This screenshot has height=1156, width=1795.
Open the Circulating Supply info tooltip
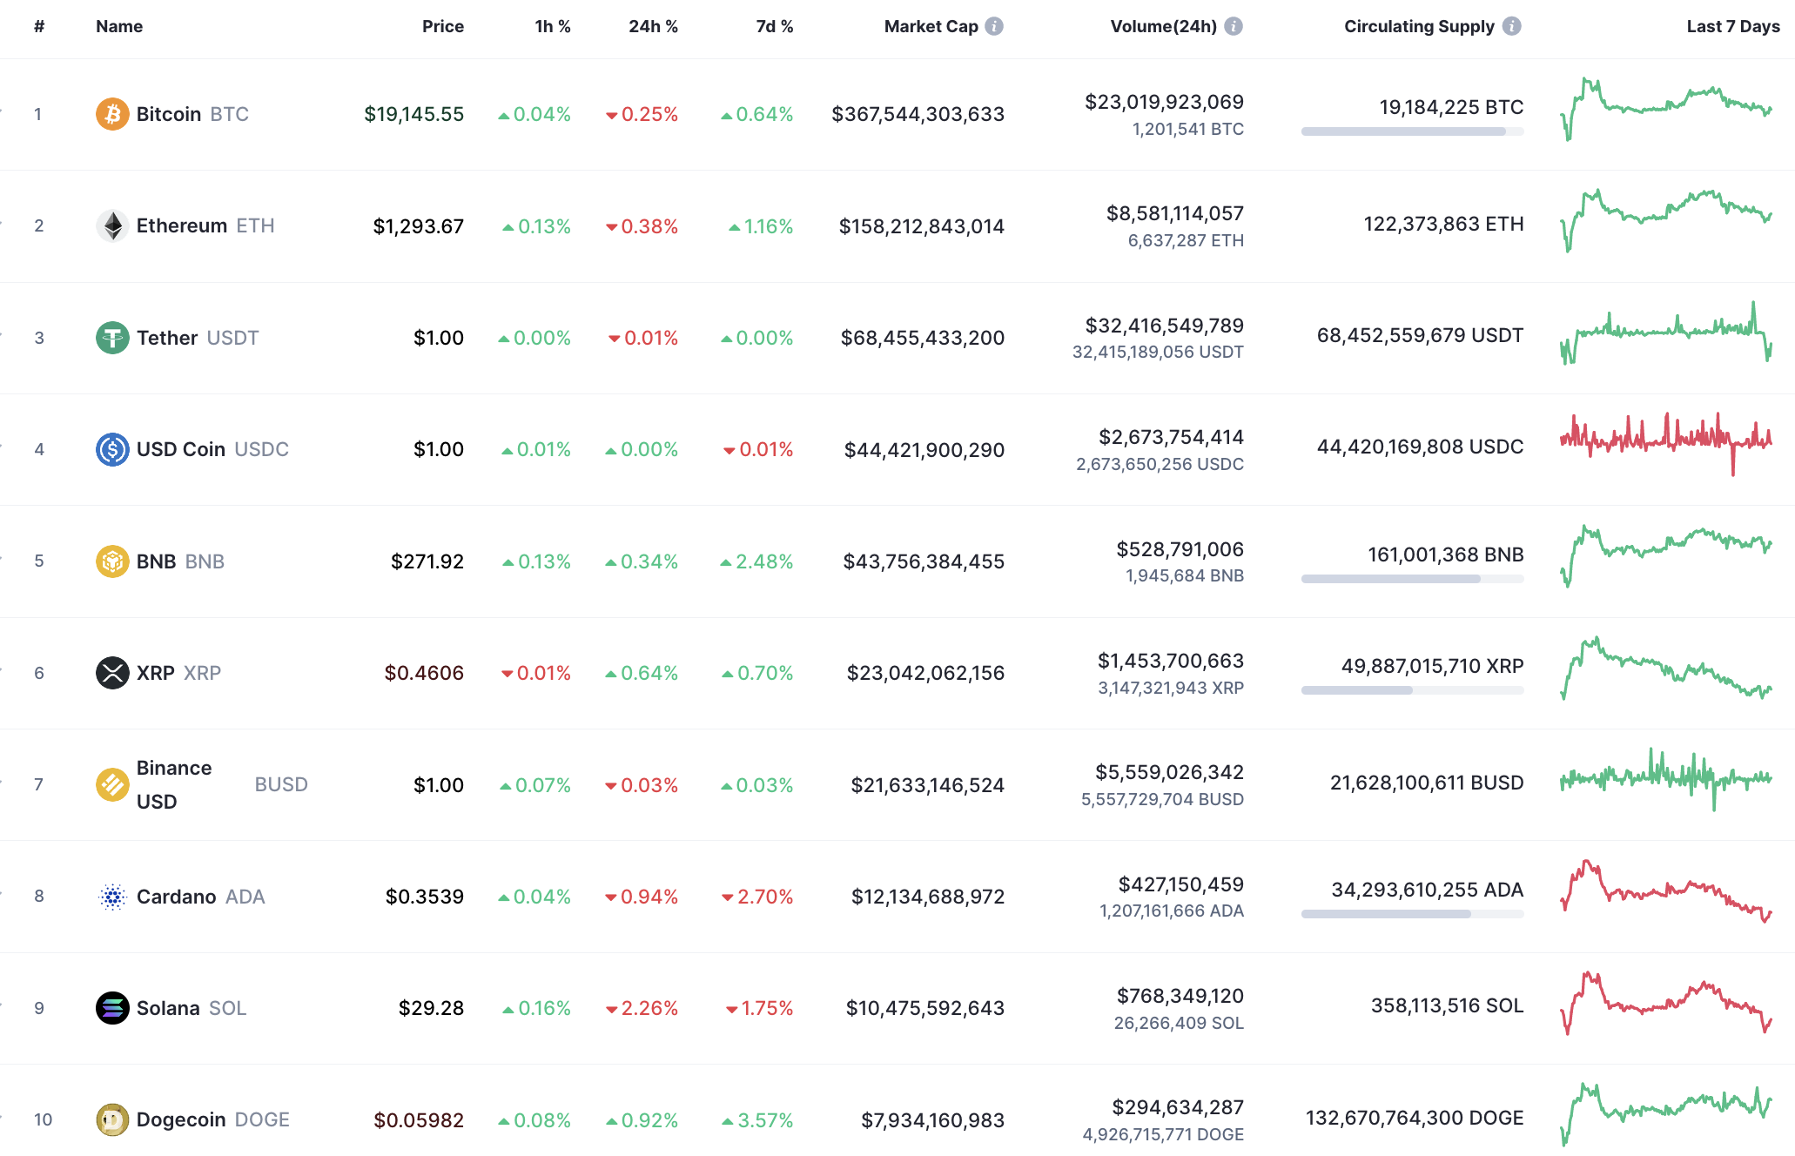pyautogui.click(x=1512, y=26)
